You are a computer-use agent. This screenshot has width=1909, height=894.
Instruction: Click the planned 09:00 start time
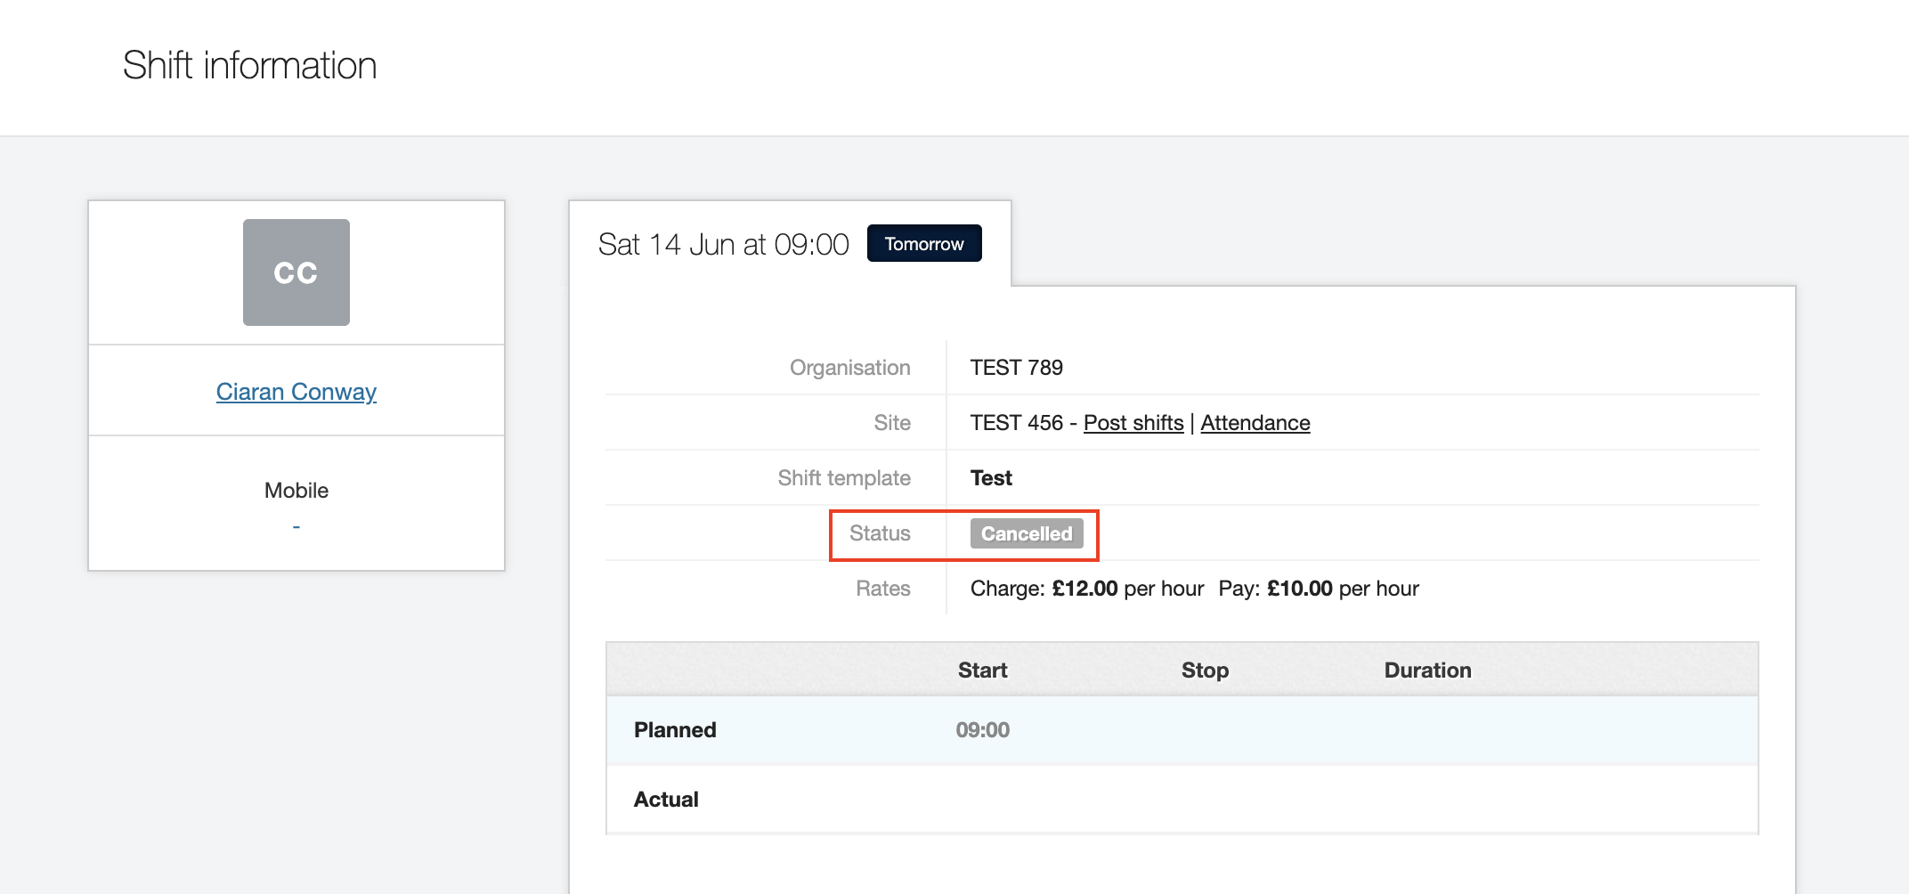[x=982, y=730]
